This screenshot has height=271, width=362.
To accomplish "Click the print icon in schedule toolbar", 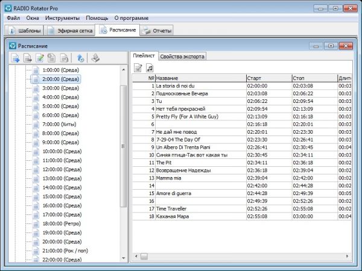I will [x=95, y=58].
